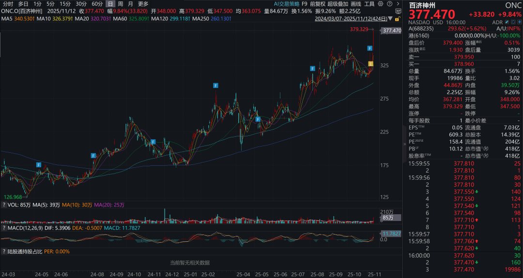Image resolution: width=523 pixels, height=278 pixels.
Task: Click the 百济神州 stock name header
Action: pos(422,5)
